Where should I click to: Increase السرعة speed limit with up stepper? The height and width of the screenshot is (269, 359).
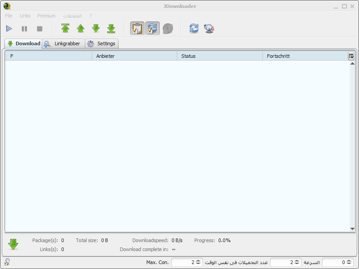coord(349,261)
